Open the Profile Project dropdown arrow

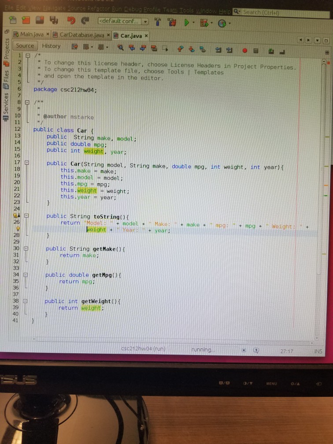[229, 23]
